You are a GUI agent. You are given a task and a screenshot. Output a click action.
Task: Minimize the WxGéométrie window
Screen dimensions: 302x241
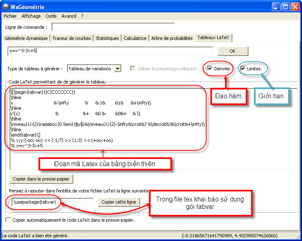point(276,7)
